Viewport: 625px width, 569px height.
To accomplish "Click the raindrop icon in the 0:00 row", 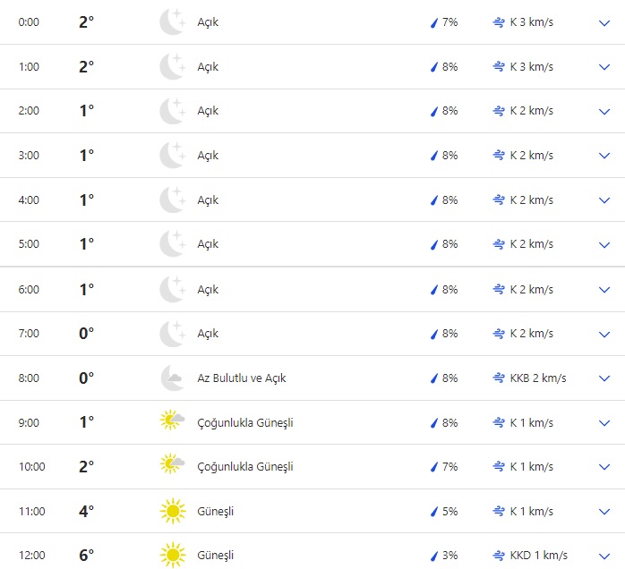I will 434,22.
